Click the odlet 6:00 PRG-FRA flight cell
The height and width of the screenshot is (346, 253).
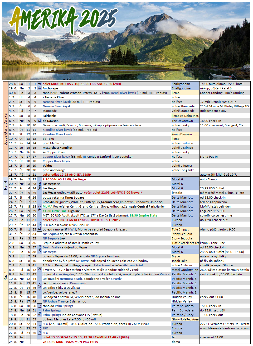[82, 84]
